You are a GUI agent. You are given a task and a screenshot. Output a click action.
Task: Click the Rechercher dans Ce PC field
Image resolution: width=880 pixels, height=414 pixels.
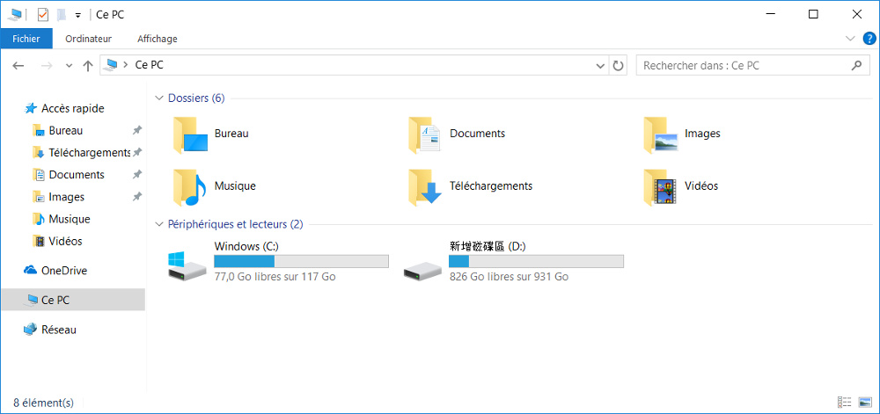coord(744,66)
